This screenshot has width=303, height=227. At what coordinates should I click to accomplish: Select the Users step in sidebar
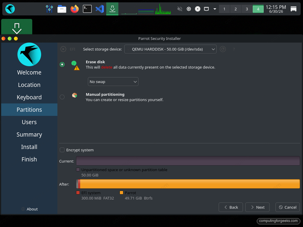click(x=29, y=122)
